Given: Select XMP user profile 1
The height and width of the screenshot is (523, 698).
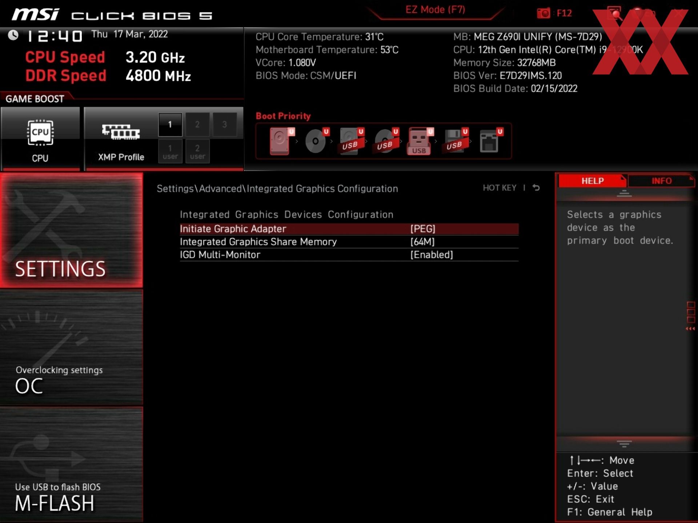Looking at the screenshot, I should point(170,151).
